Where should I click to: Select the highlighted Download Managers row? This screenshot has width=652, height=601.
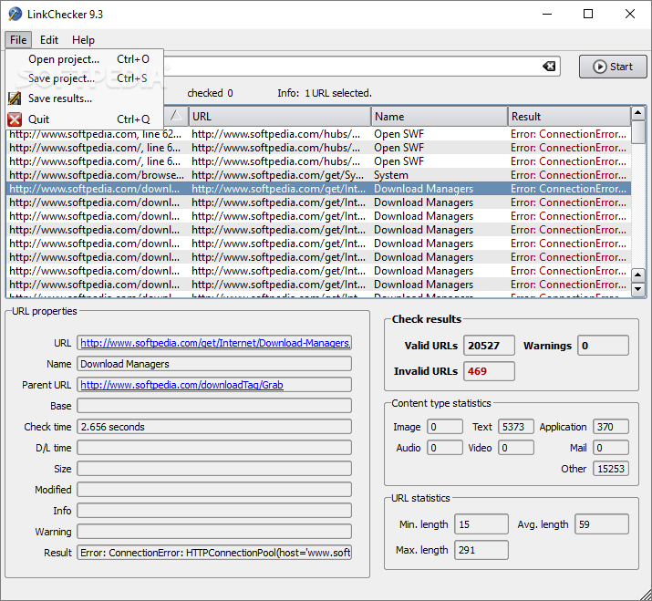(318, 189)
